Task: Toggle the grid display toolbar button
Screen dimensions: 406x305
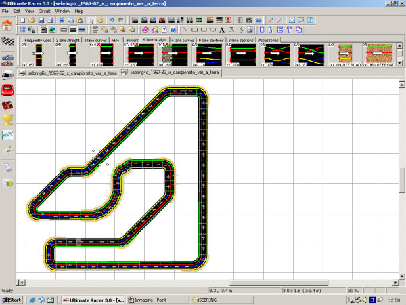Action: 23,30
